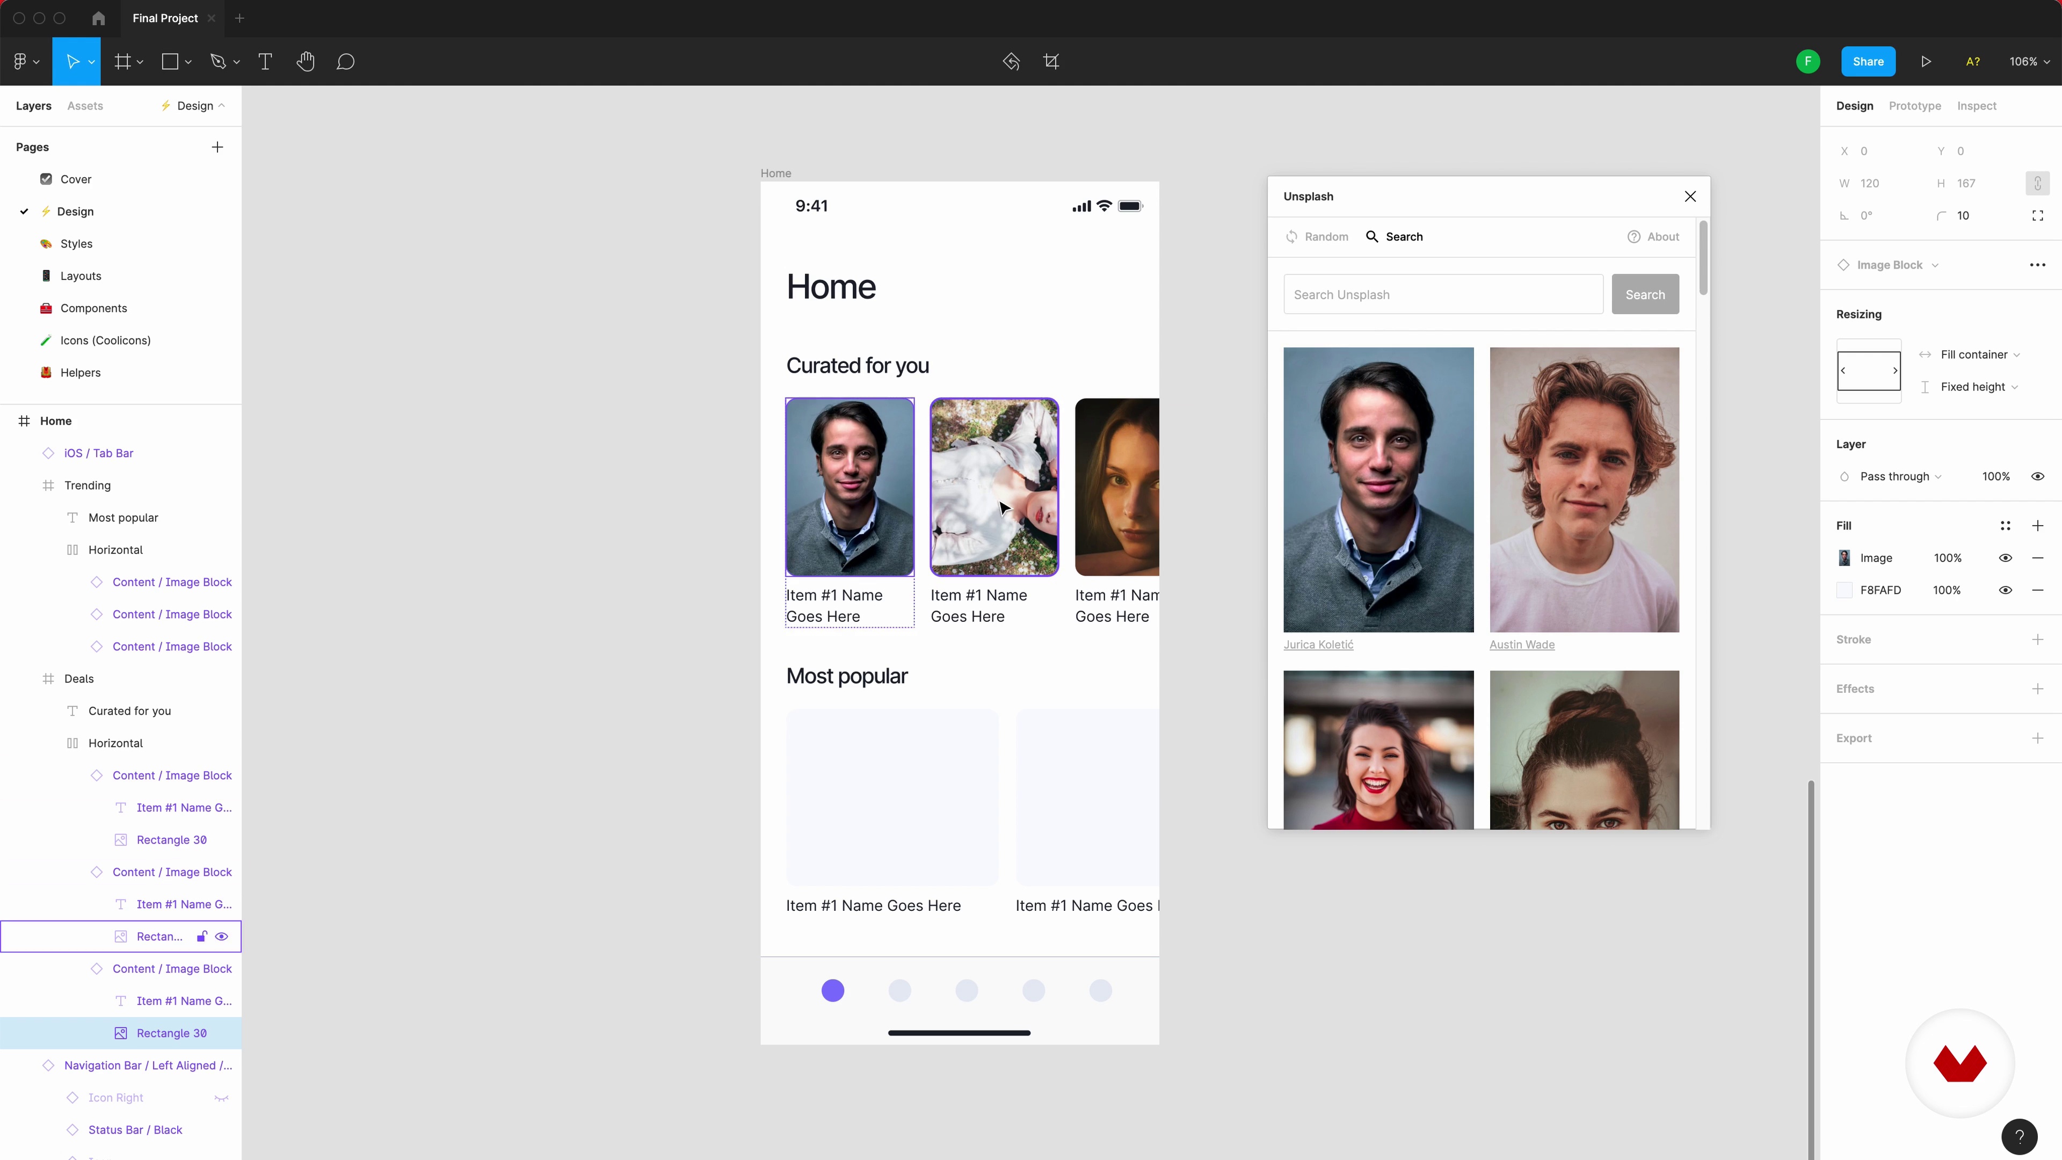Click the crop image icon in toolbar
2062x1160 pixels.
(x=1051, y=62)
